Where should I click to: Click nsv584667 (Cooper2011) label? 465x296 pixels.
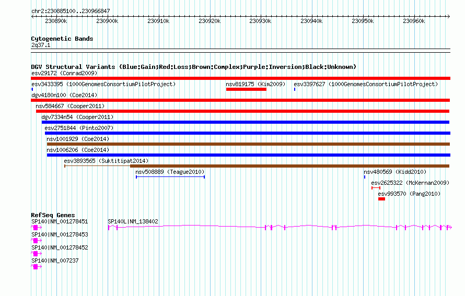(x=70, y=106)
